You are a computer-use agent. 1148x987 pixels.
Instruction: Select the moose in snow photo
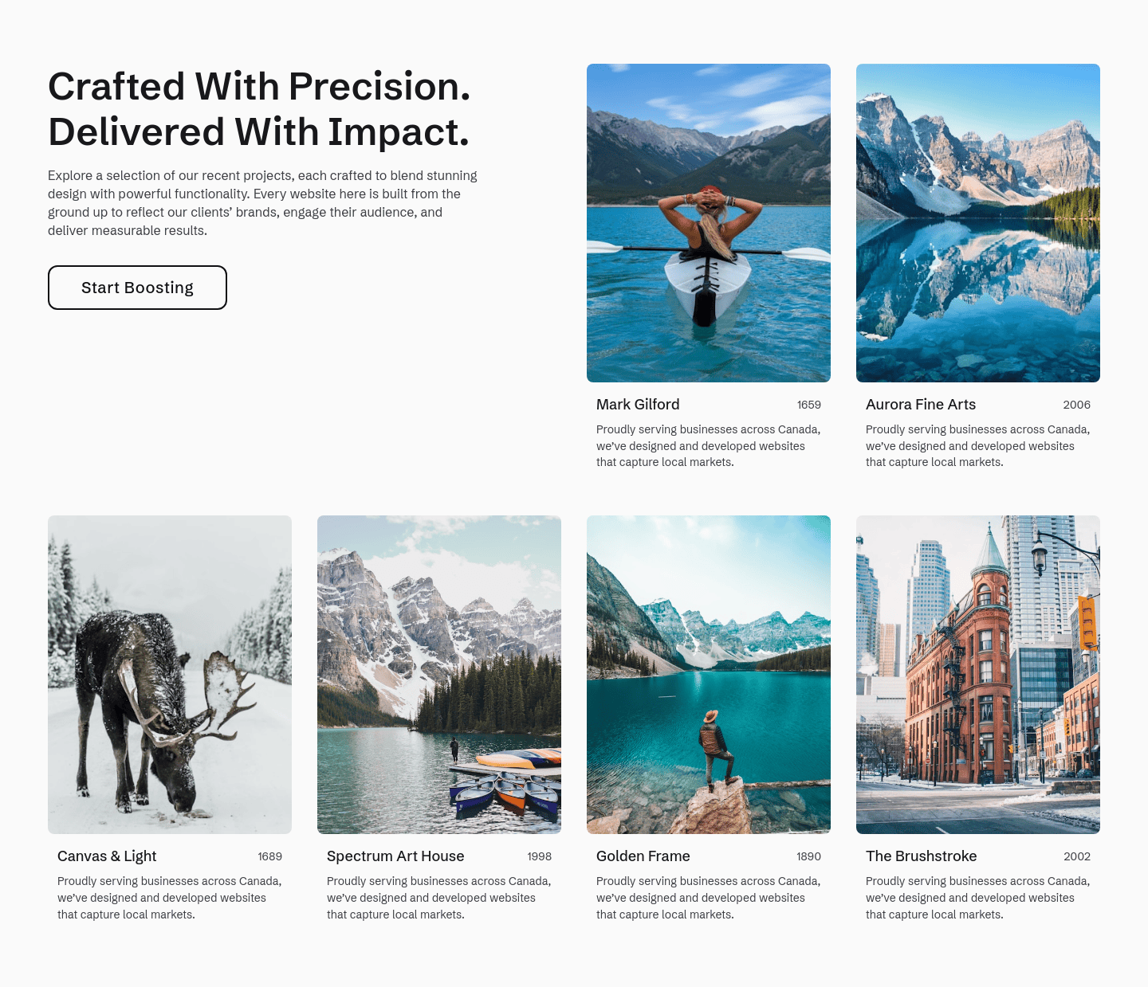(x=170, y=675)
